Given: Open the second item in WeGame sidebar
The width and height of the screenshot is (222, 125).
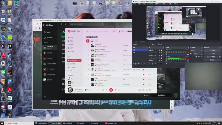Looking at the screenshot, I should (49, 38).
